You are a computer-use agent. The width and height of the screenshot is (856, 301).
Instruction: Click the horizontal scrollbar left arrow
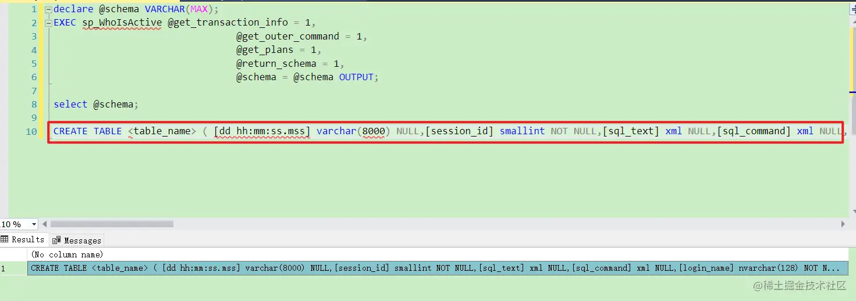(45, 224)
